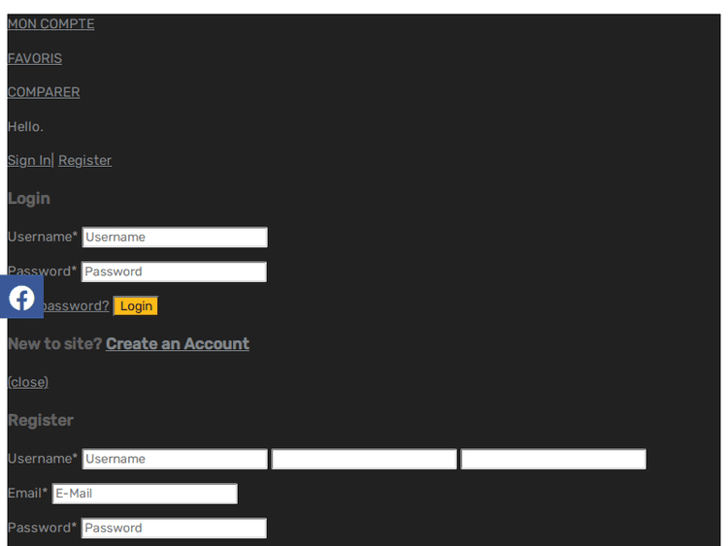This screenshot has width=728, height=546.
Task: Open the MON COMPTE link
Action: tap(50, 24)
